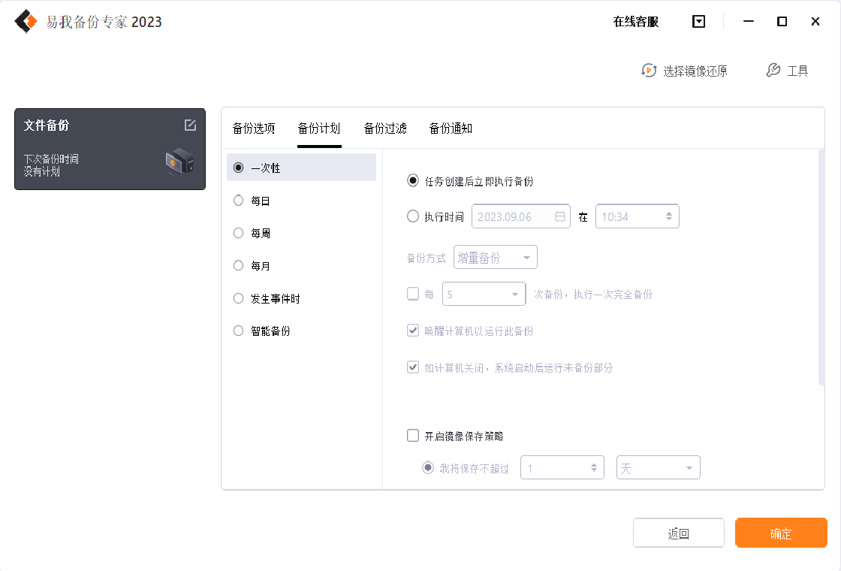Minimize the backup application window
The width and height of the screenshot is (841, 571).
pyautogui.click(x=748, y=22)
